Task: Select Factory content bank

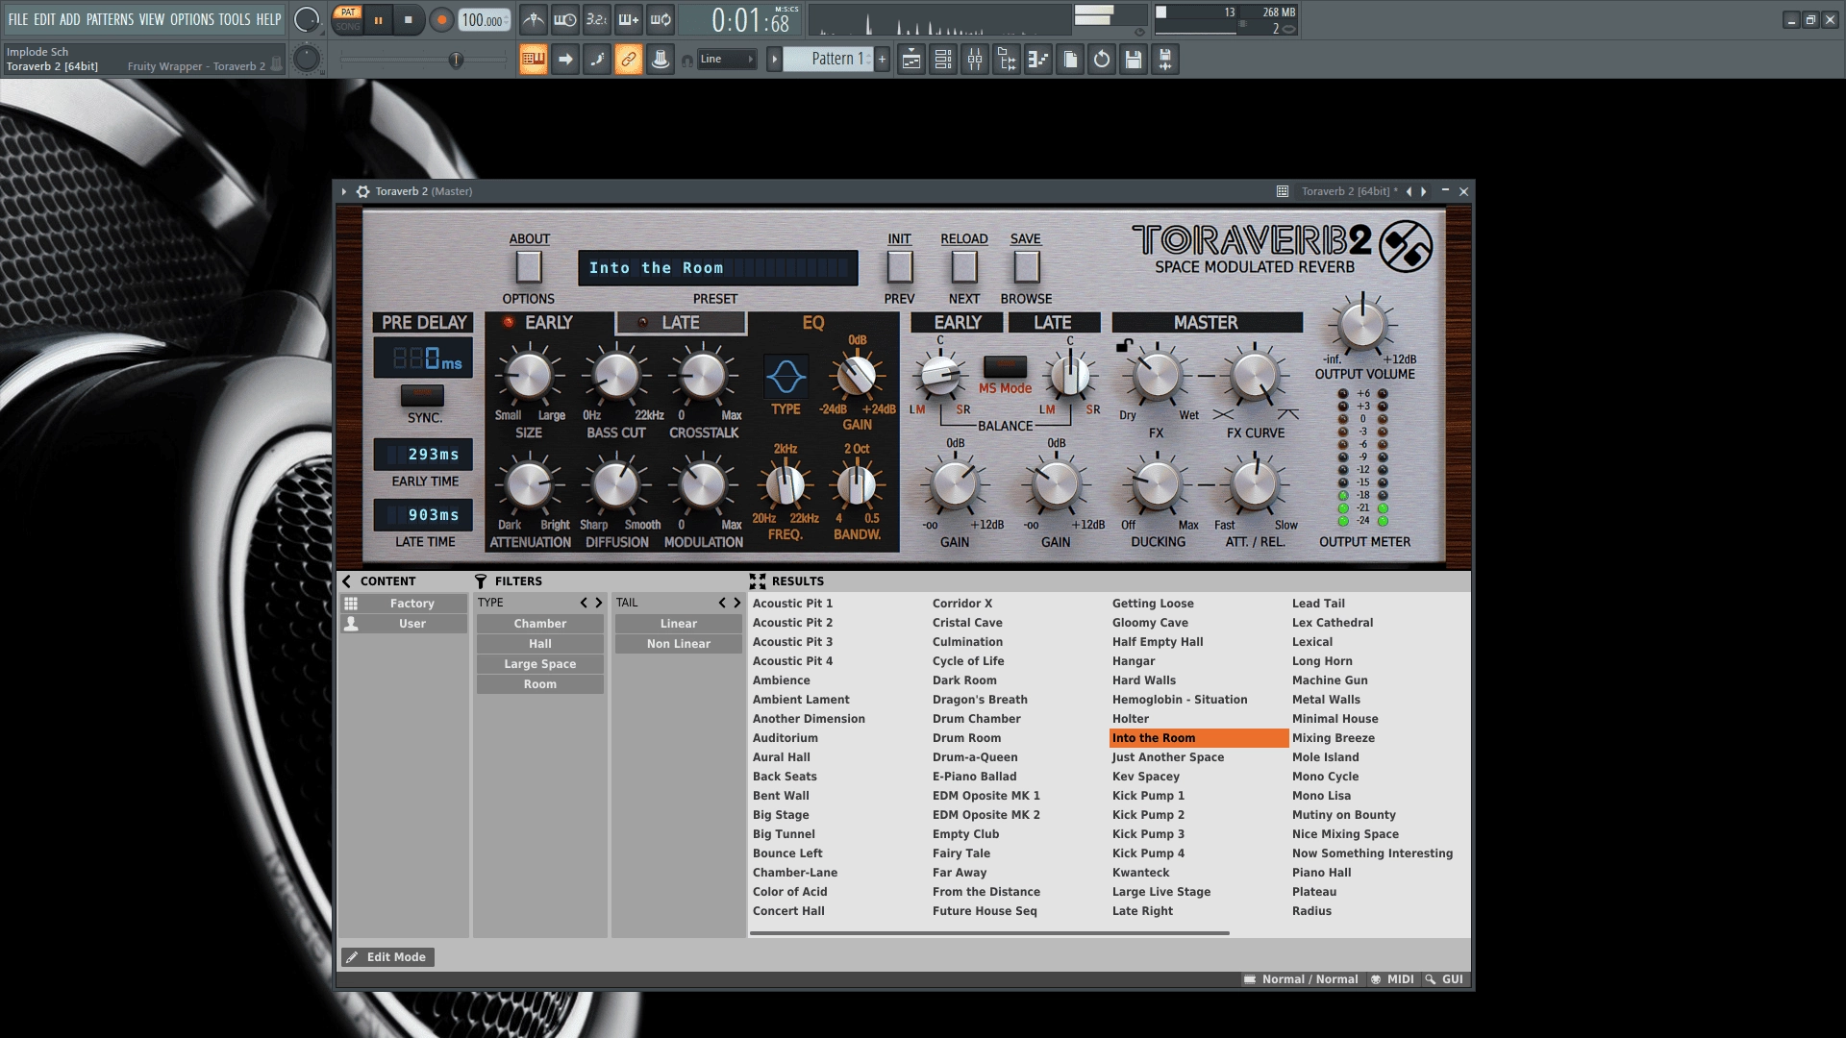Action: 404,604
